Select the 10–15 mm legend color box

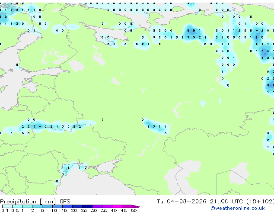57,206
